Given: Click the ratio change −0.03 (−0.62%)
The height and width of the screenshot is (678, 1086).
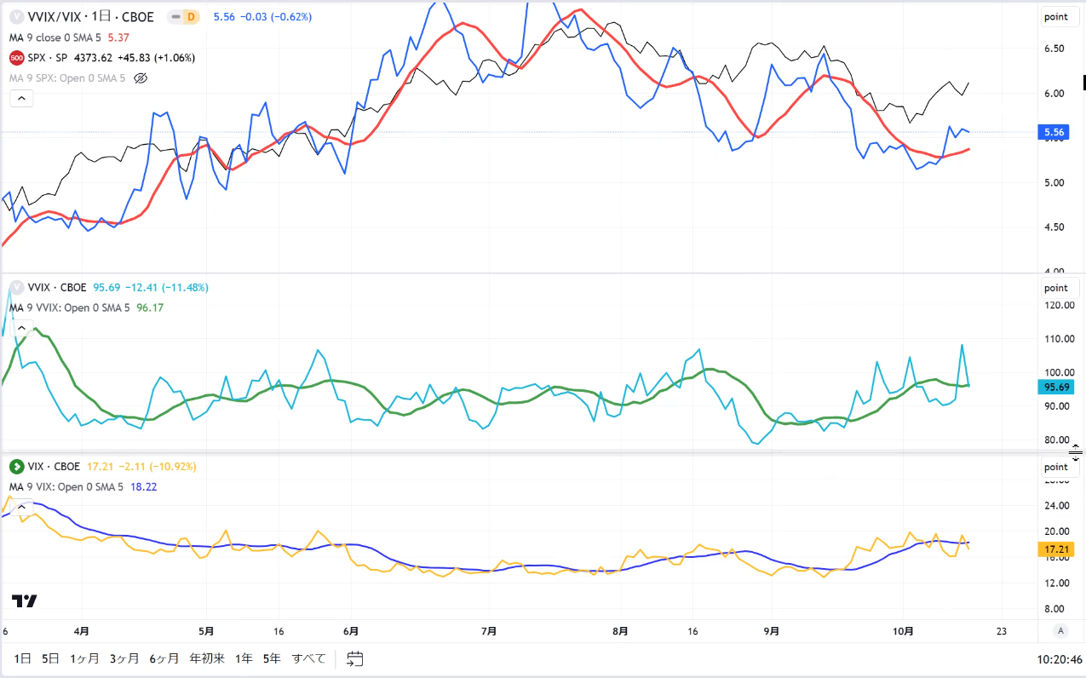Looking at the screenshot, I should [x=275, y=17].
